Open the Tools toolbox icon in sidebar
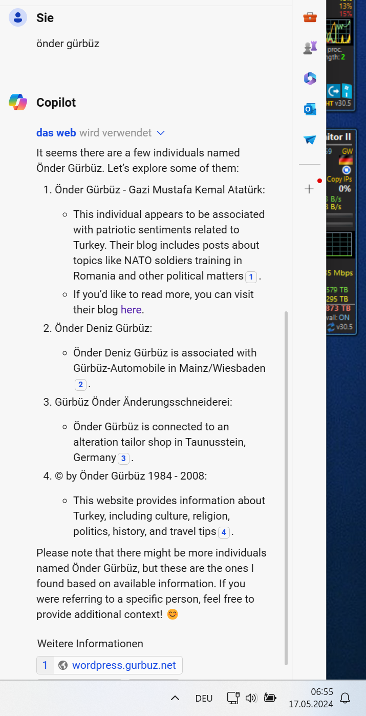This screenshot has height=716, width=366. (310, 17)
